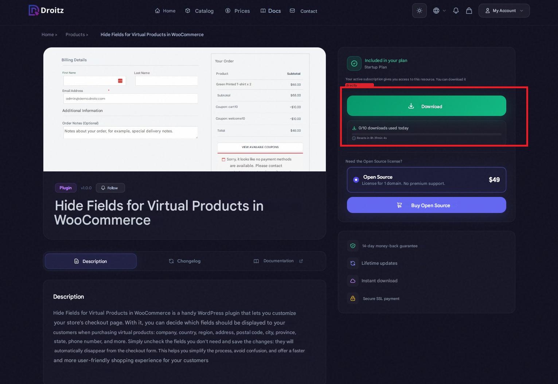The width and height of the screenshot is (558, 384).
Task: Click the downloads used progress bar
Action: [426, 134]
